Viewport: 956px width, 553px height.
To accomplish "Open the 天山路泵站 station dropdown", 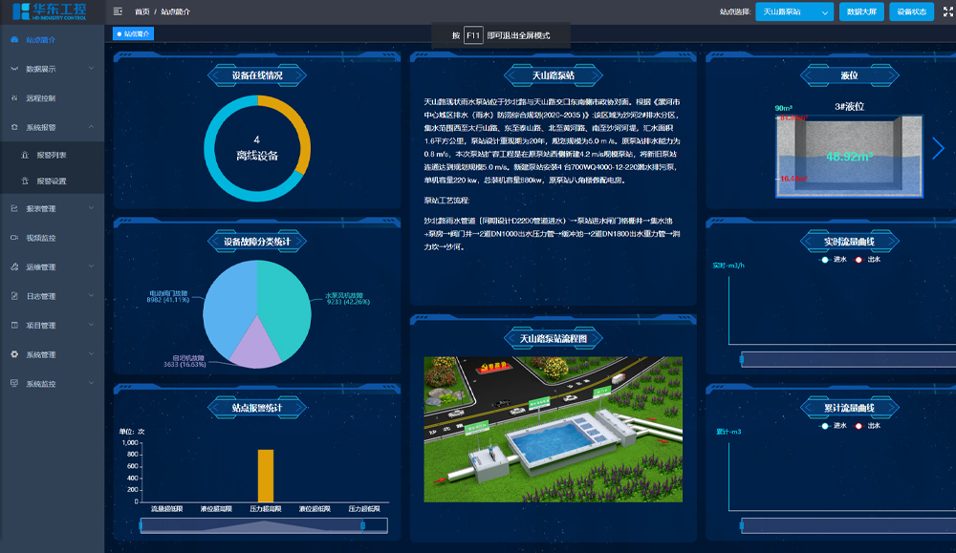I will pos(793,12).
